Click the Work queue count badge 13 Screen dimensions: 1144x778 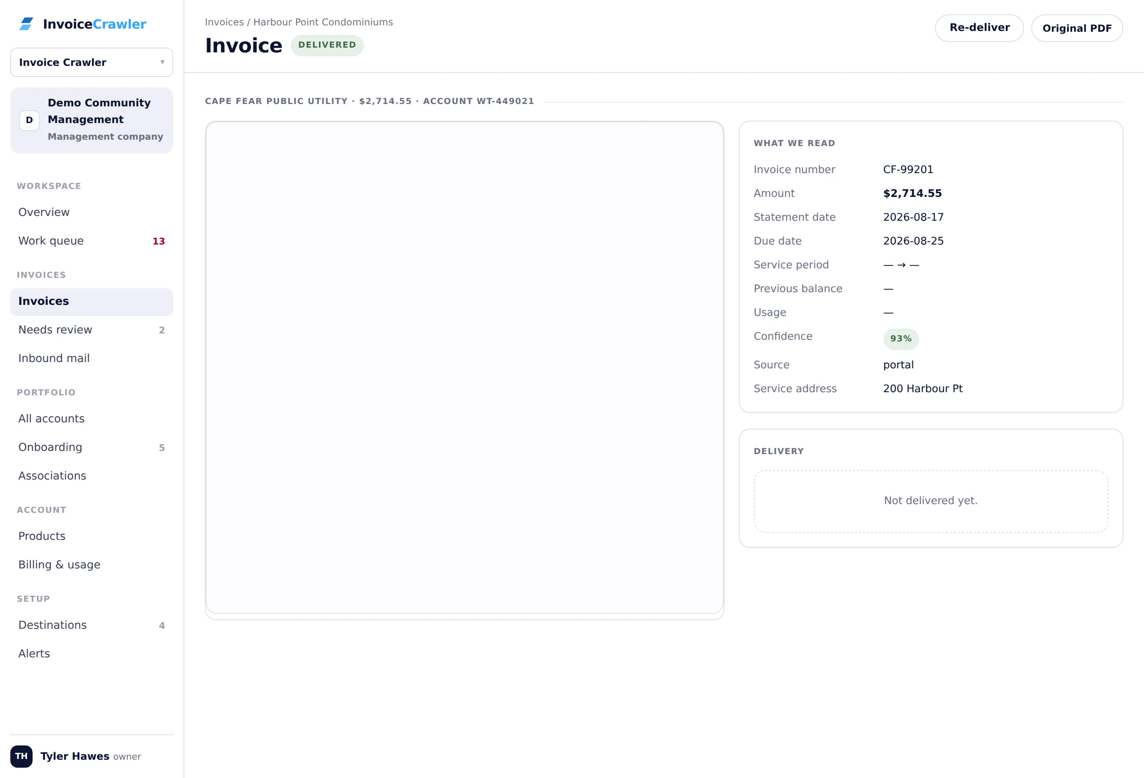coord(158,241)
